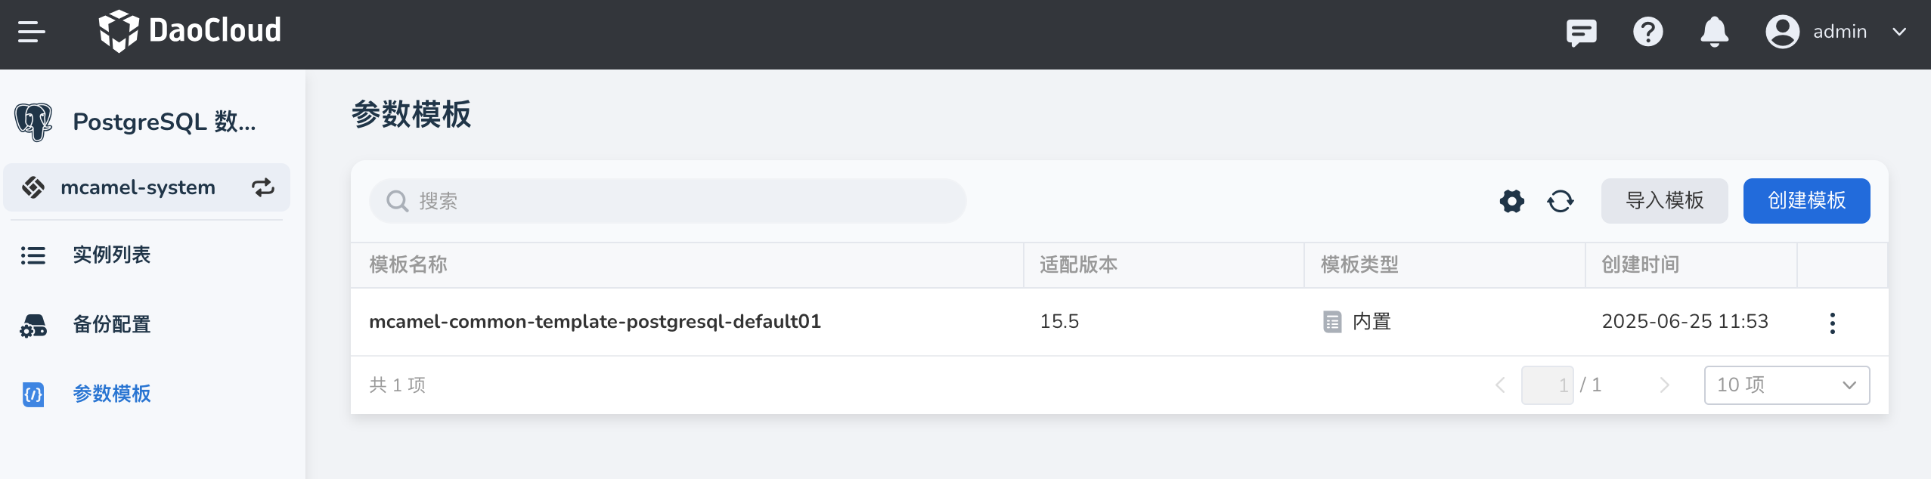Click the 导入模板 button
Image resolution: width=1931 pixels, height=479 pixels.
coord(1665,200)
